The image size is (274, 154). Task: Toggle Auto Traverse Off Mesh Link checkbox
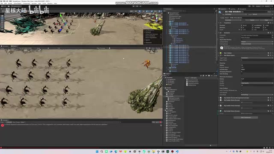tap(242, 90)
